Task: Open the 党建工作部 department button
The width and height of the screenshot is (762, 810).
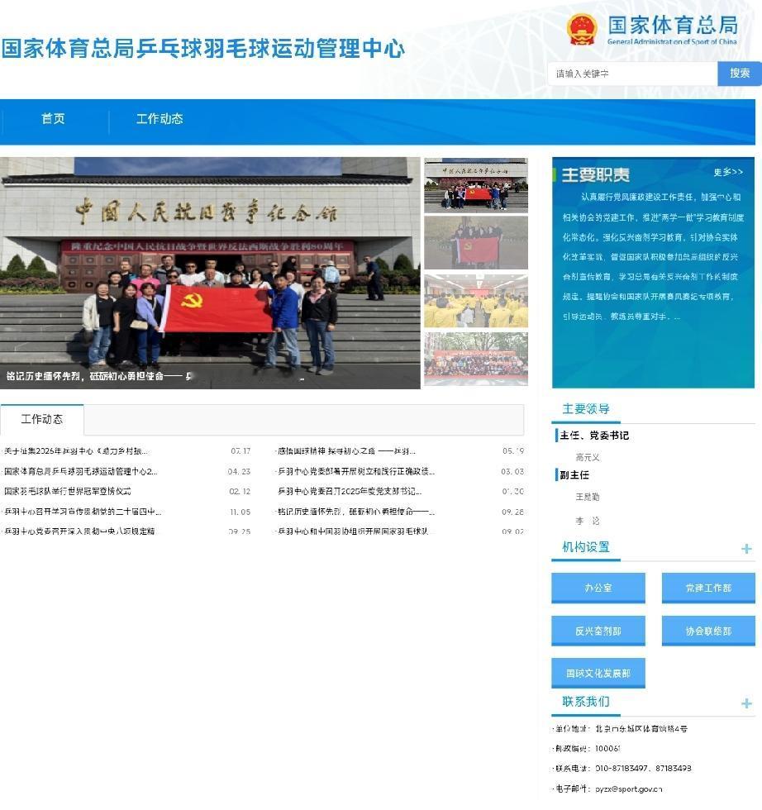Action: pos(708,588)
